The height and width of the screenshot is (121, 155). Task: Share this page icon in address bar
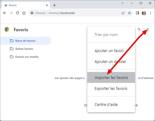click(x=123, y=13)
